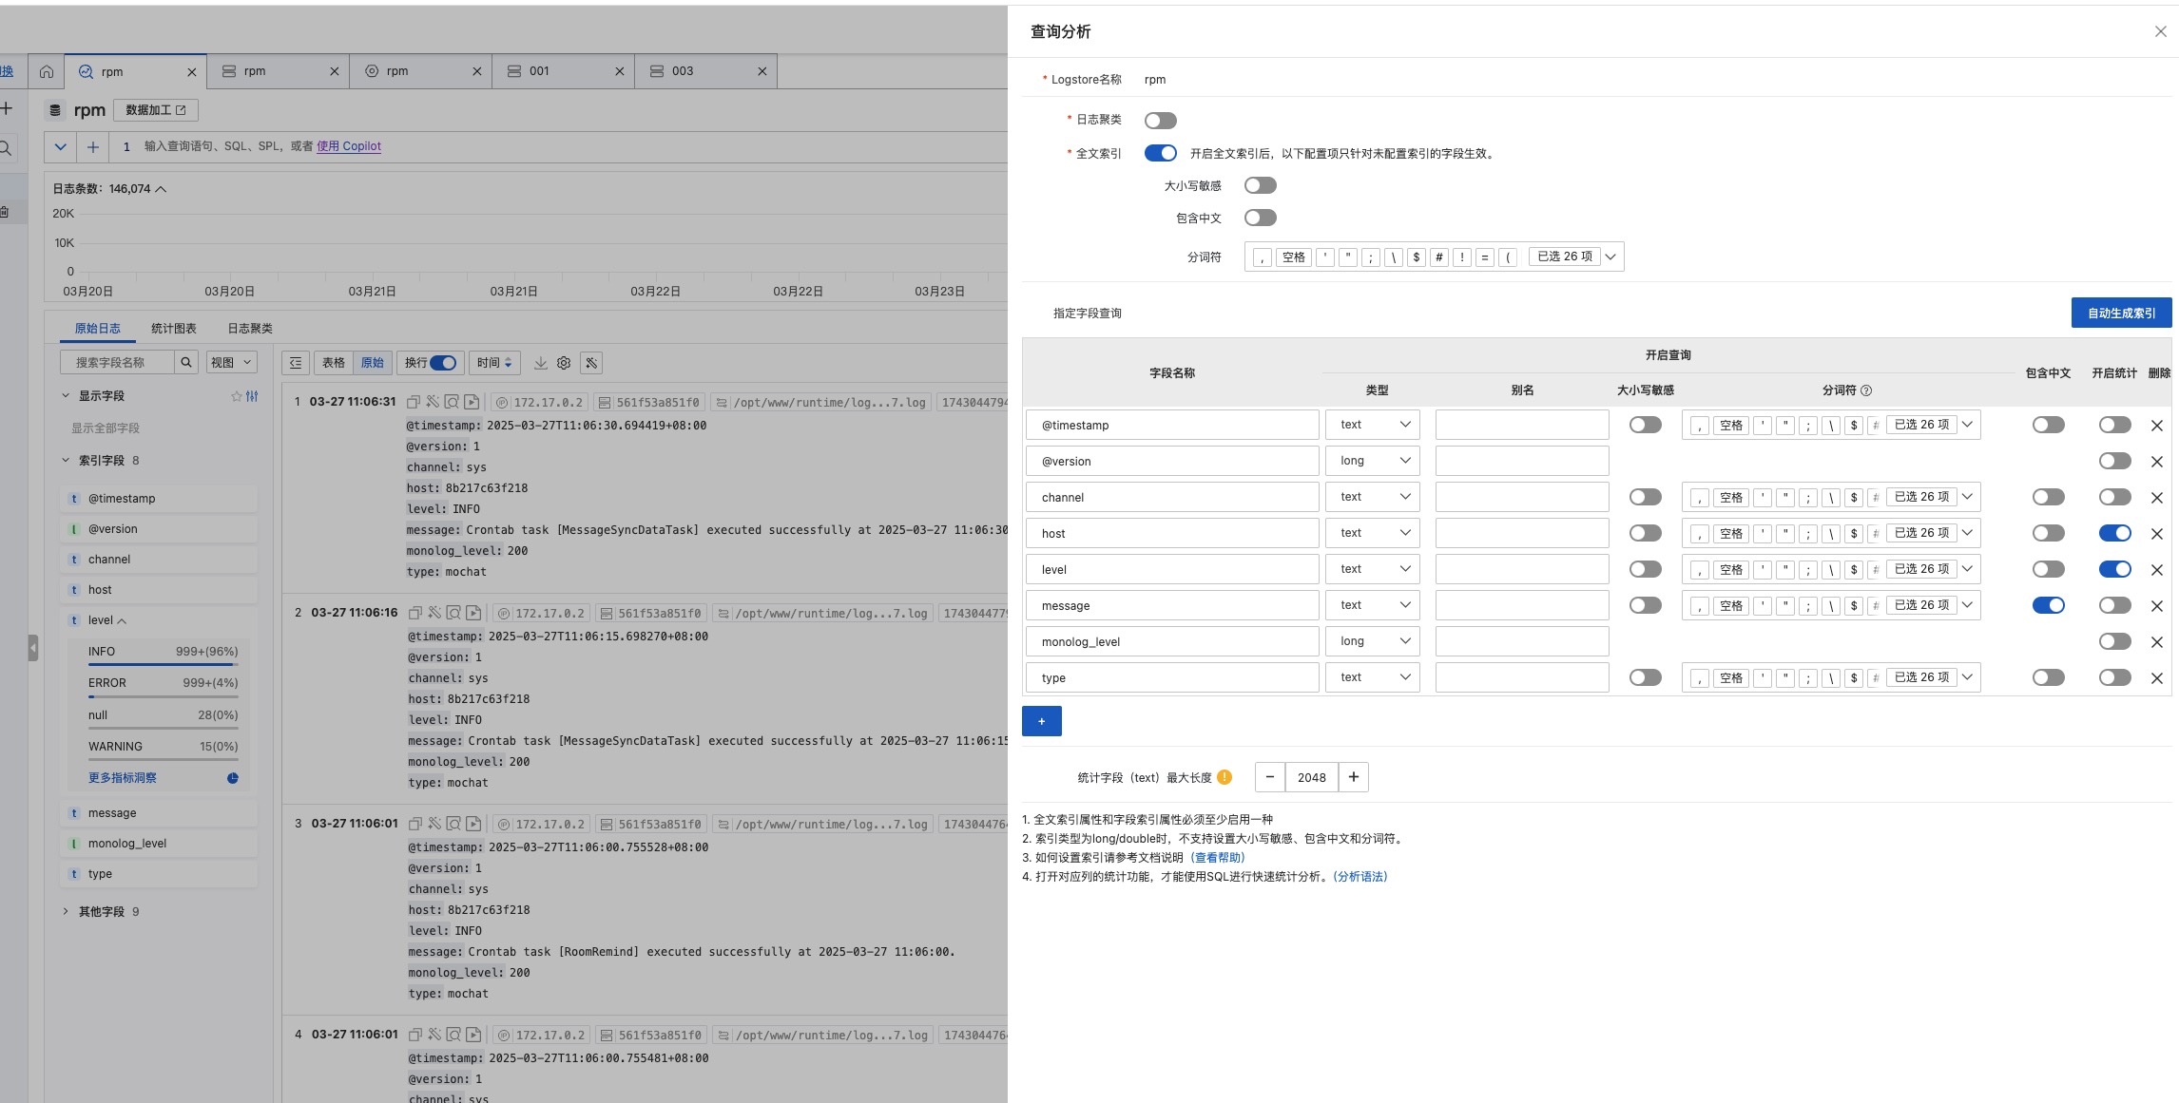Open the log display settings gear
Screen dimensions: 2179x1103
[x=564, y=363]
